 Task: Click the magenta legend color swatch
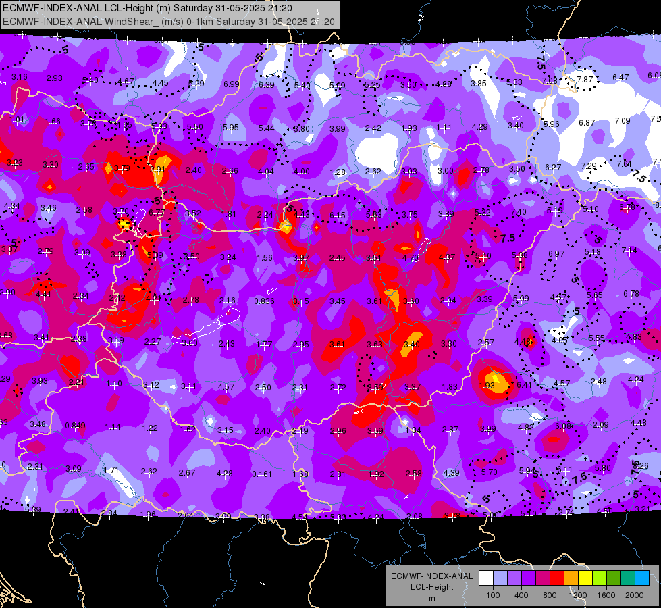pos(543,578)
